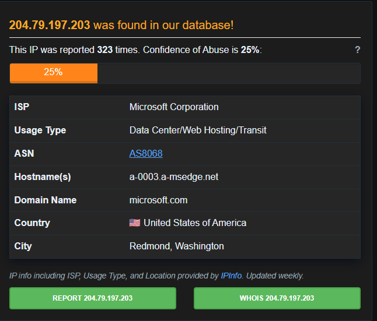Click the Redmond, Washington city value
The height and width of the screenshot is (321, 377).
(177, 246)
